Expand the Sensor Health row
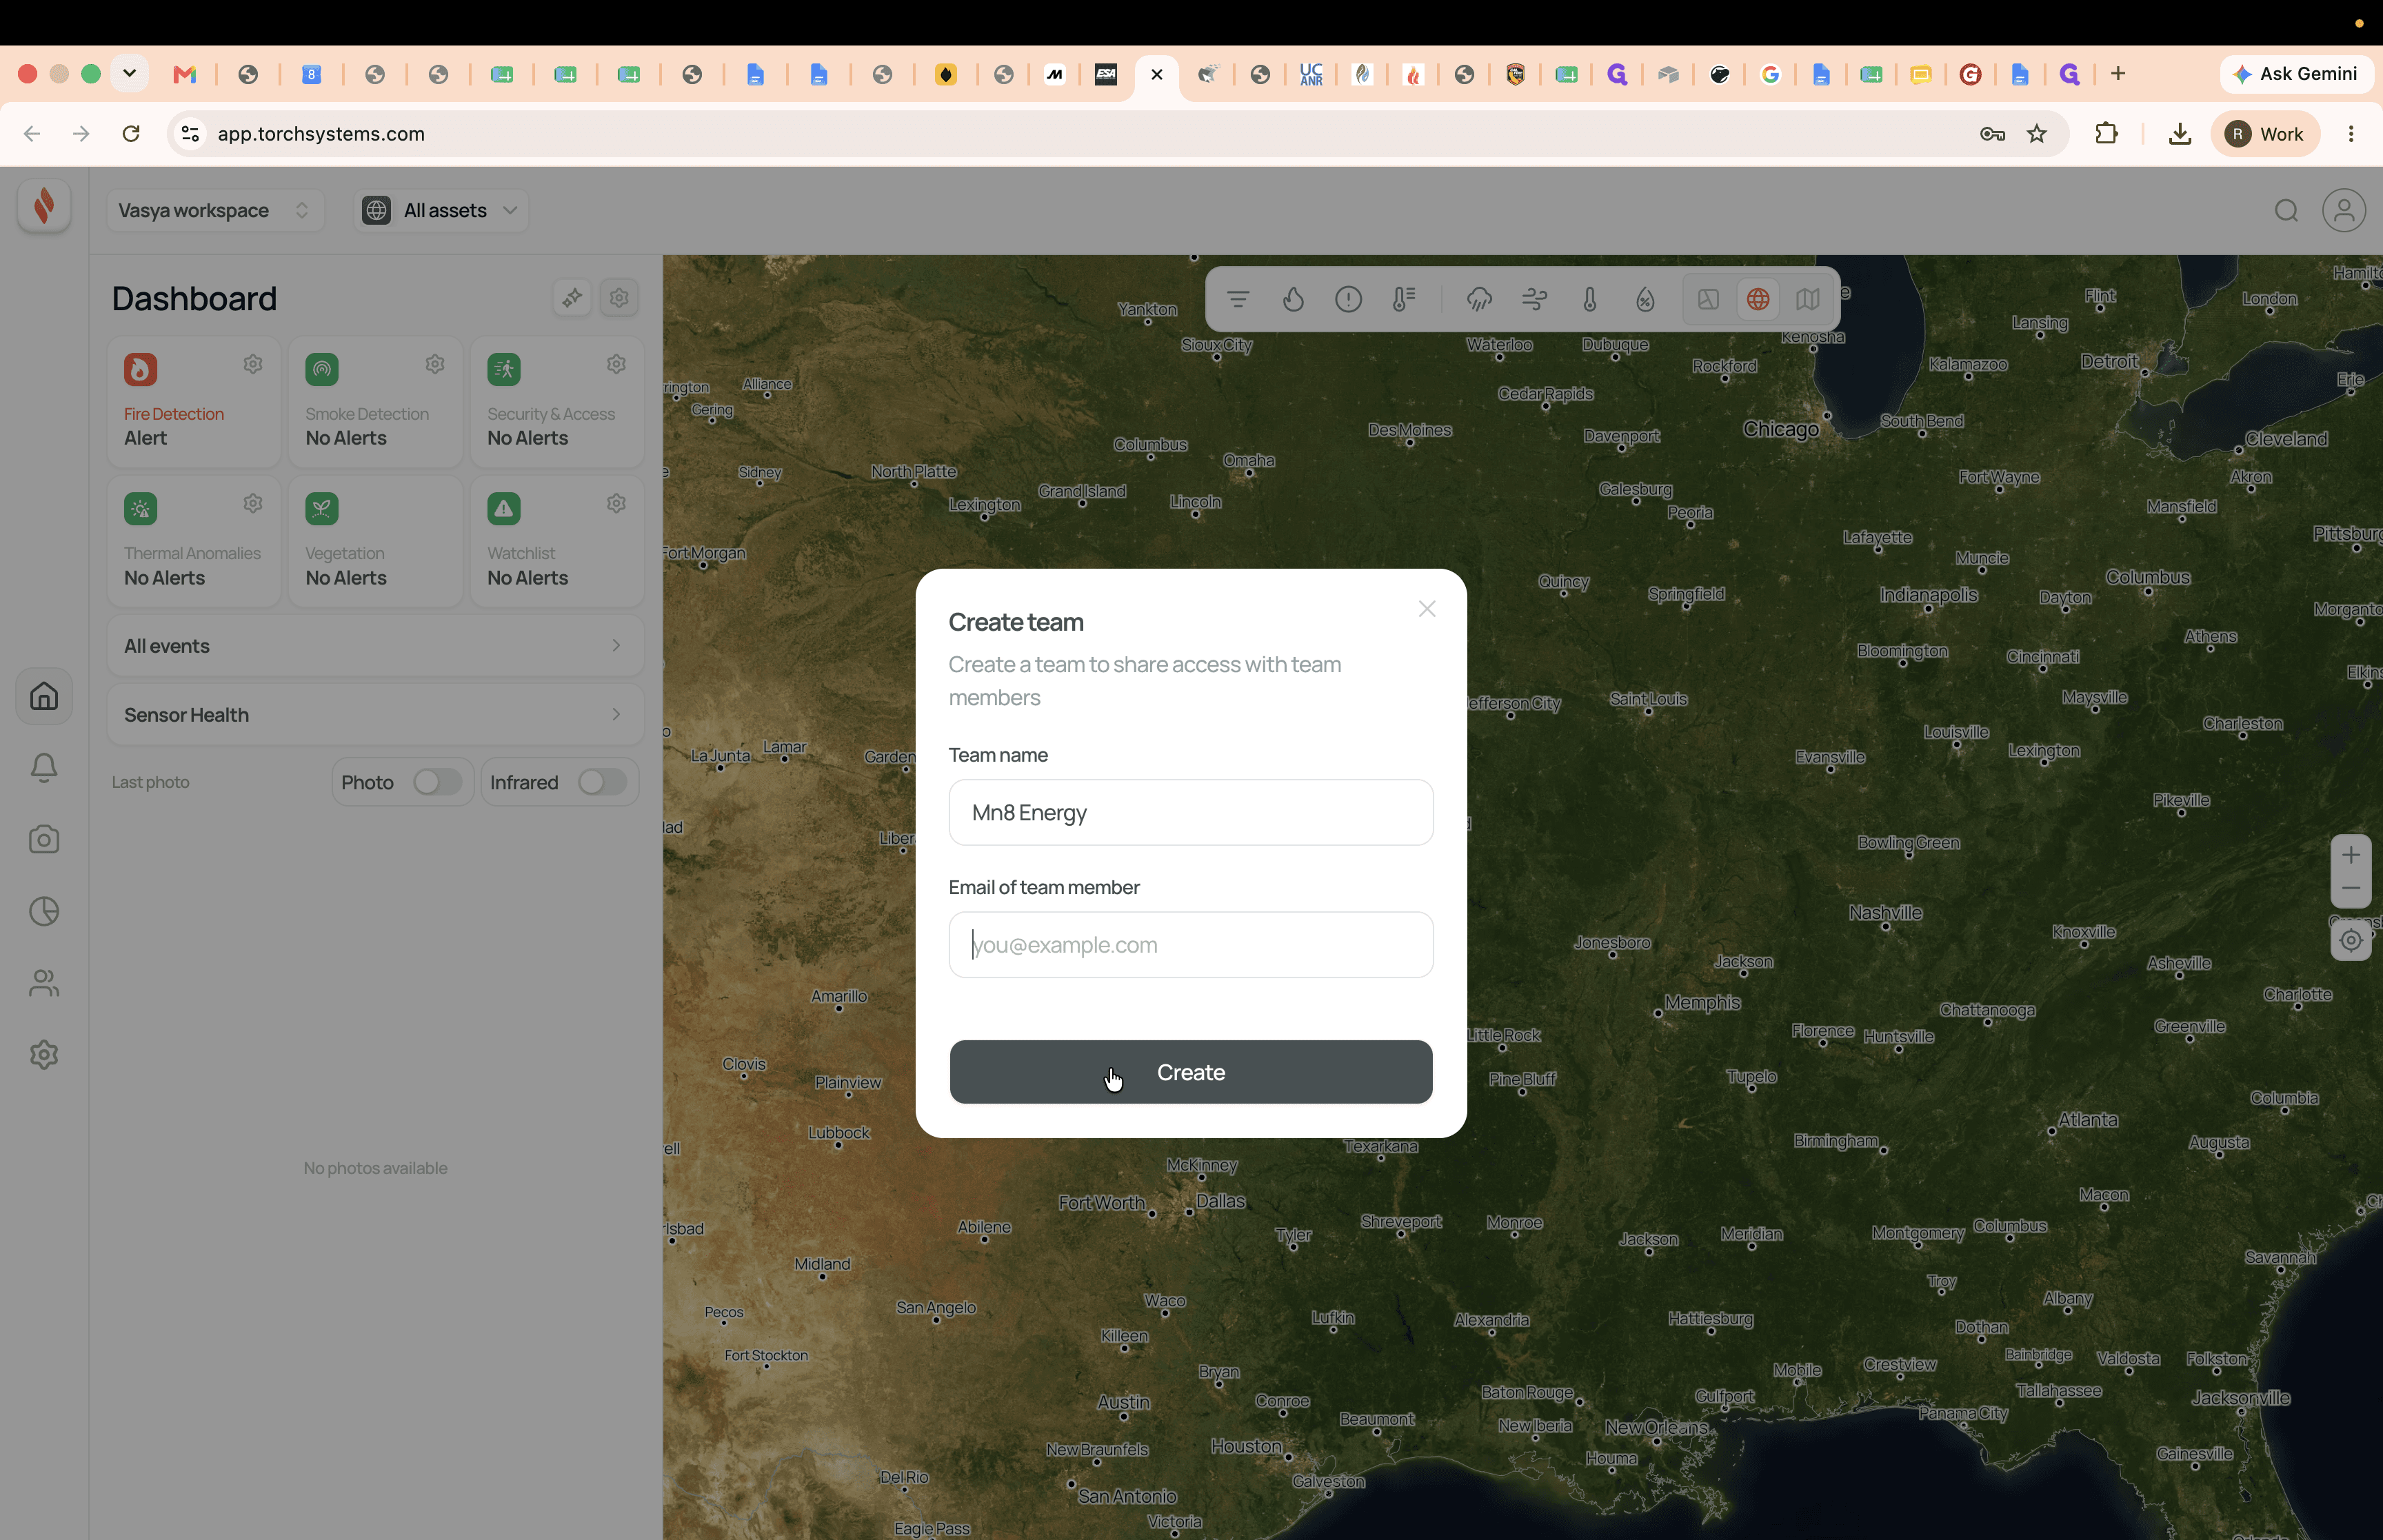This screenshot has height=1540, width=2383. 375,714
